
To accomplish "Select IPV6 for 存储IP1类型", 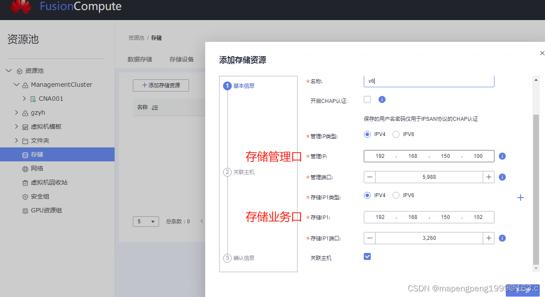I will pos(396,195).
